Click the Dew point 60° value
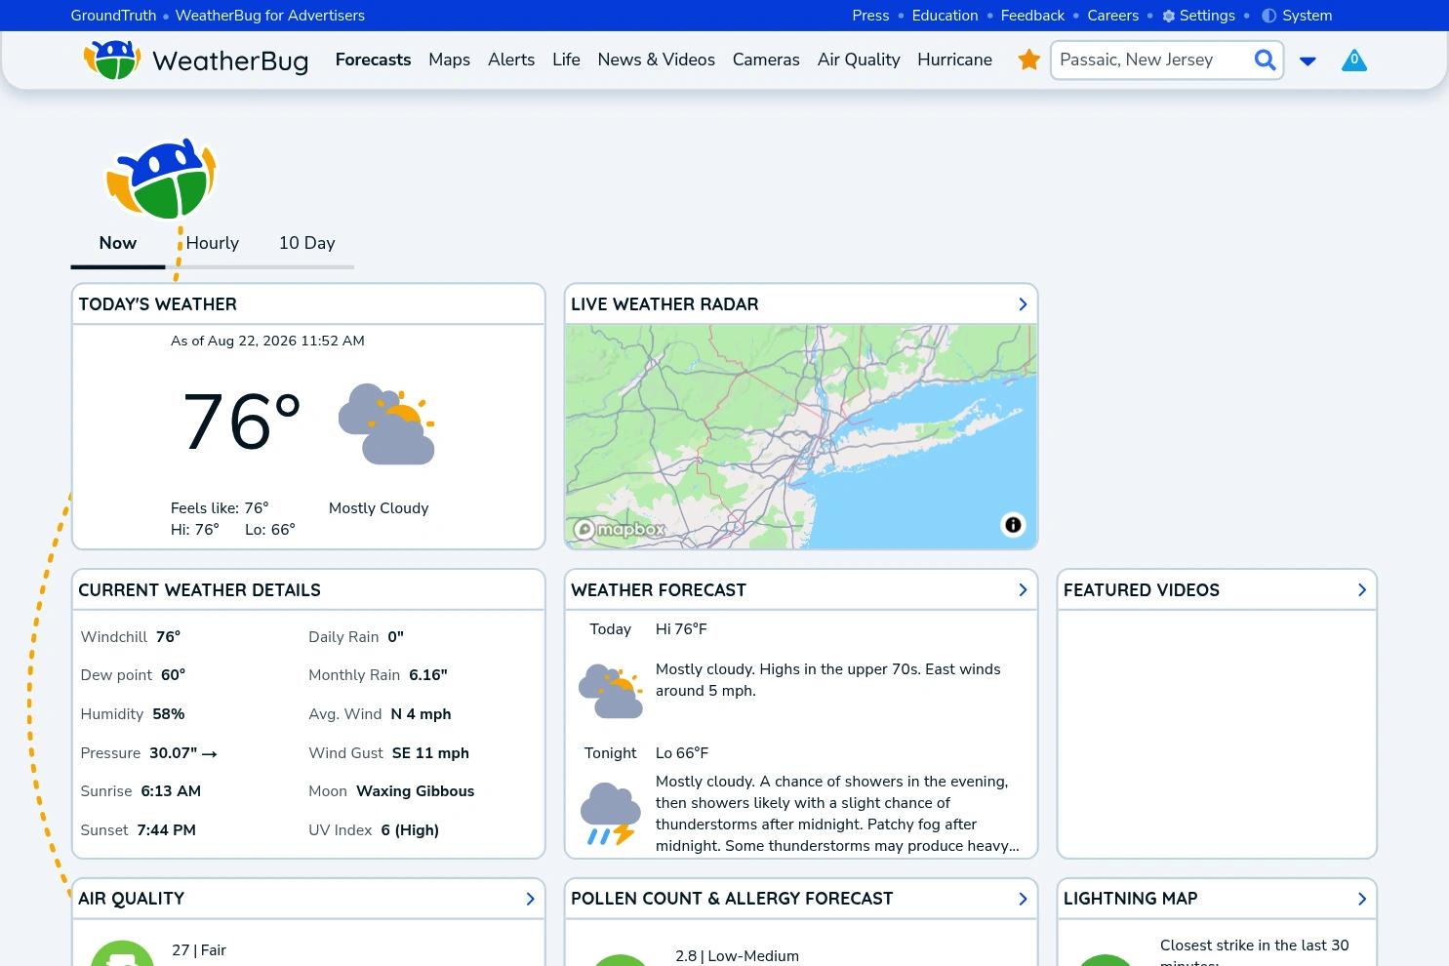Image resolution: width=1449 pixels, height=966 pixels. tap(174, 675)
